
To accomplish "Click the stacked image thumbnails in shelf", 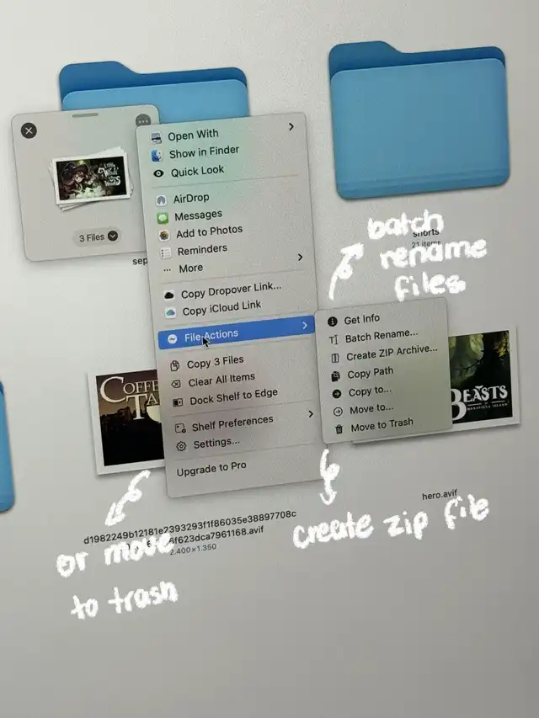I will click(91, 178).
